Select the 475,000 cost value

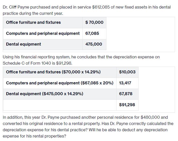pos(94,44)
